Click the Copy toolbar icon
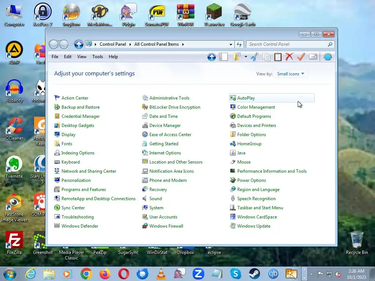The width and height of the screenshot is (375, 281). 266,57
